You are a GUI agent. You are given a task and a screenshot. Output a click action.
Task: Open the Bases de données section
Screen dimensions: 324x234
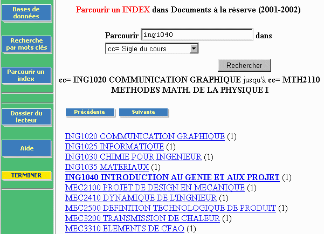[26, 13]
